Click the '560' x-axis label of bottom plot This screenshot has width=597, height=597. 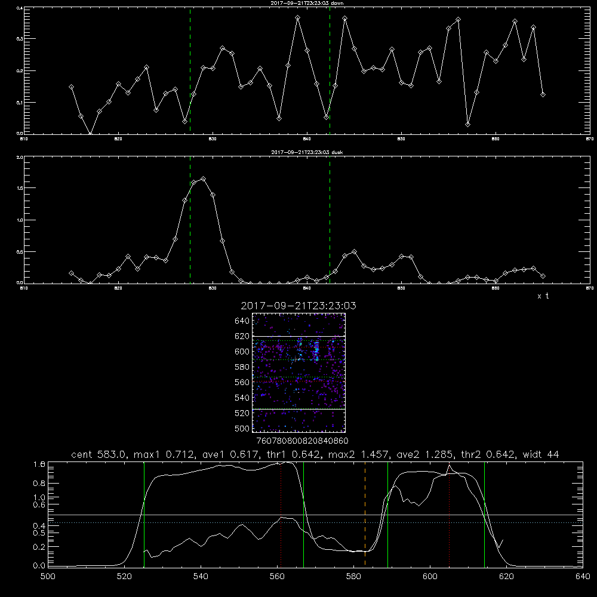pyautogui.click(x=277, y=577)
